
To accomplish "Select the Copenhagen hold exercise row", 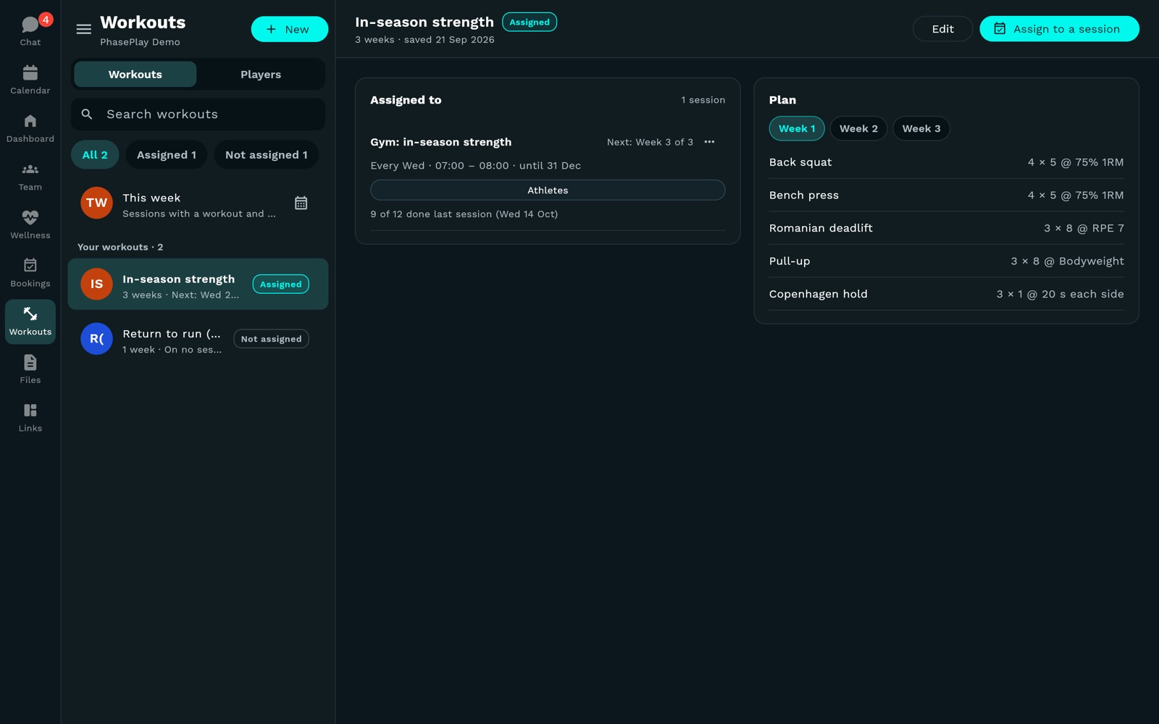I will [946, 294].
